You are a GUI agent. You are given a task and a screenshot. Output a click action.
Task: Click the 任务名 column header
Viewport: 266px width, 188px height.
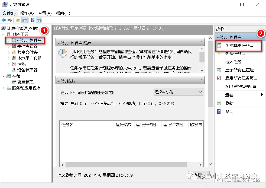pos(86,125)
